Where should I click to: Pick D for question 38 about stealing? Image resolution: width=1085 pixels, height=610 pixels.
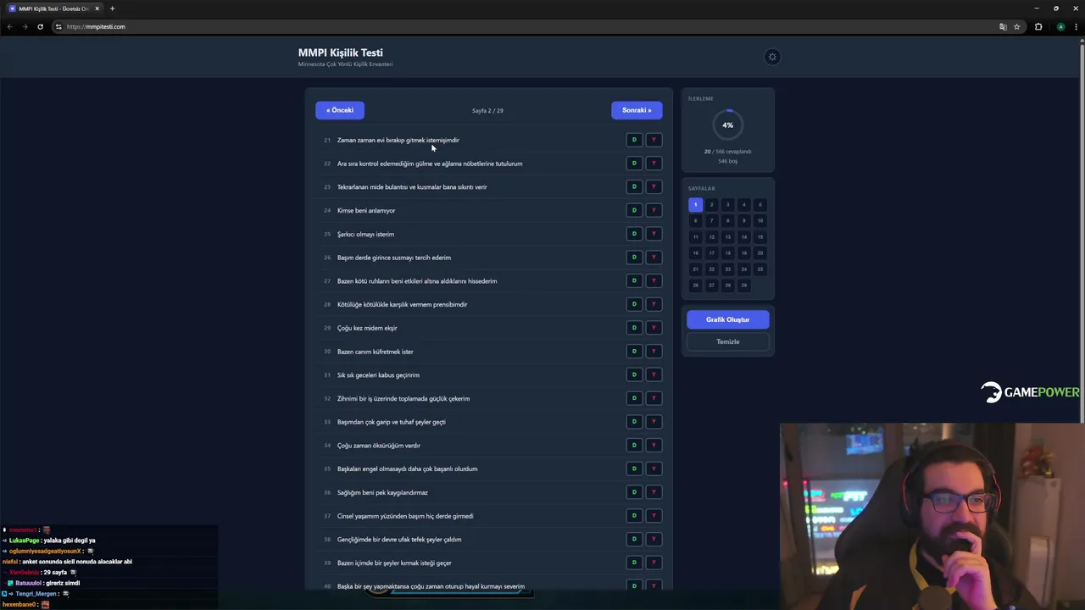(x=634, y=539)
